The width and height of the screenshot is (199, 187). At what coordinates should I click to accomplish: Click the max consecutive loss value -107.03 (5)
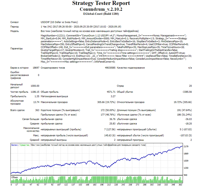[186, 135]
